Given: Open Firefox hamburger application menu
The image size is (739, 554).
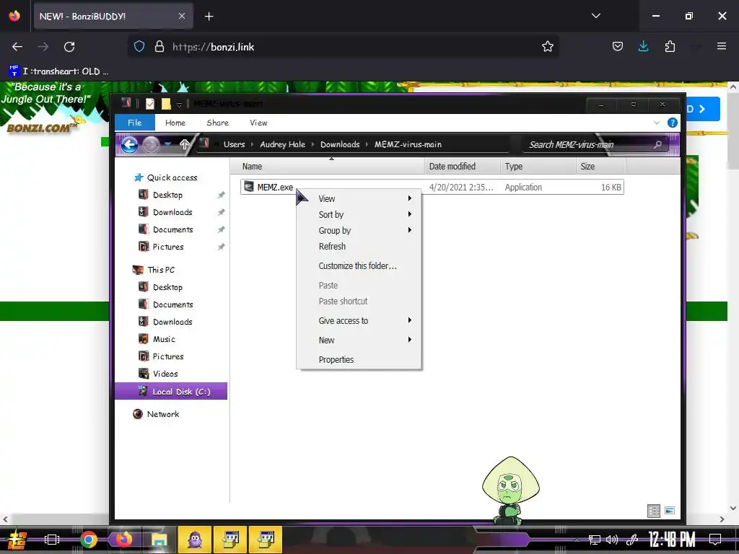Looking at the screenshot, I should coord(721,46).
